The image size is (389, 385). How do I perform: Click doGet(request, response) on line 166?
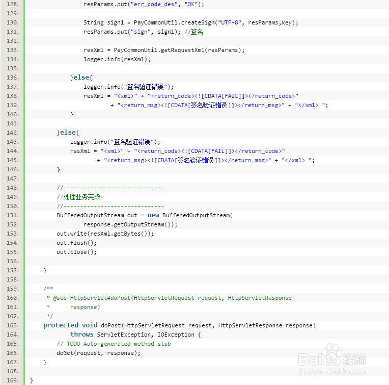coord(98,353)
